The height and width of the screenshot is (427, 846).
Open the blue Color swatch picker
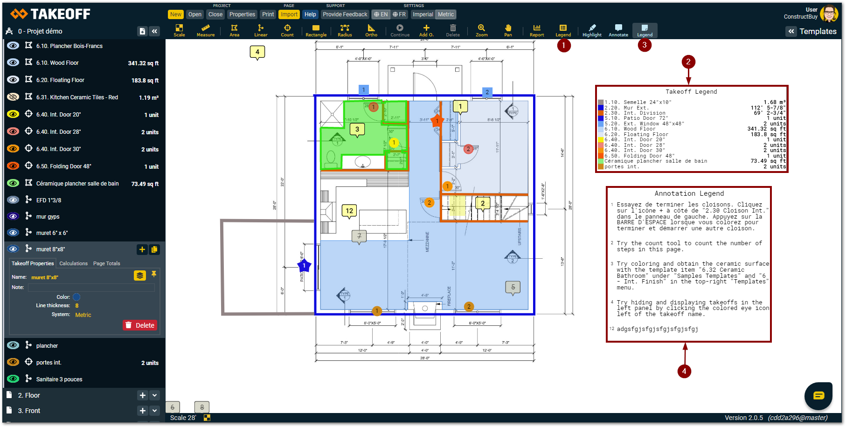(x=76, y=297)
